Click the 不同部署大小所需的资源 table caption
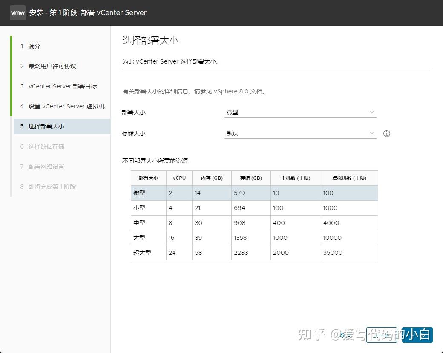443x353 pixels. coord(155,161)
